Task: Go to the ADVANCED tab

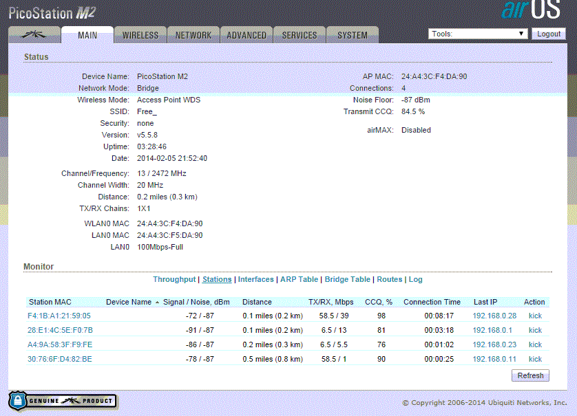Action: [246, 35]
